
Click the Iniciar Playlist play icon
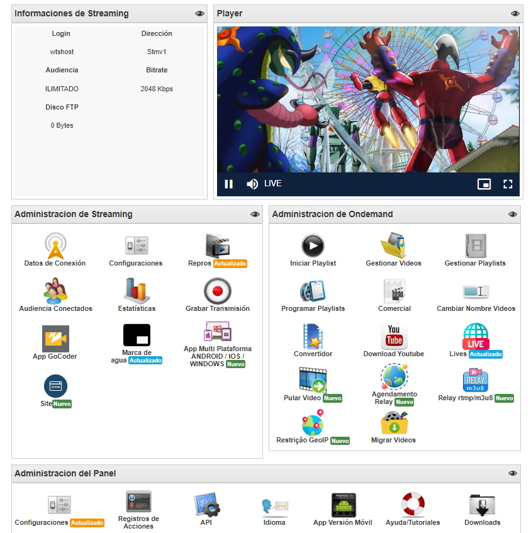[313, 245]
